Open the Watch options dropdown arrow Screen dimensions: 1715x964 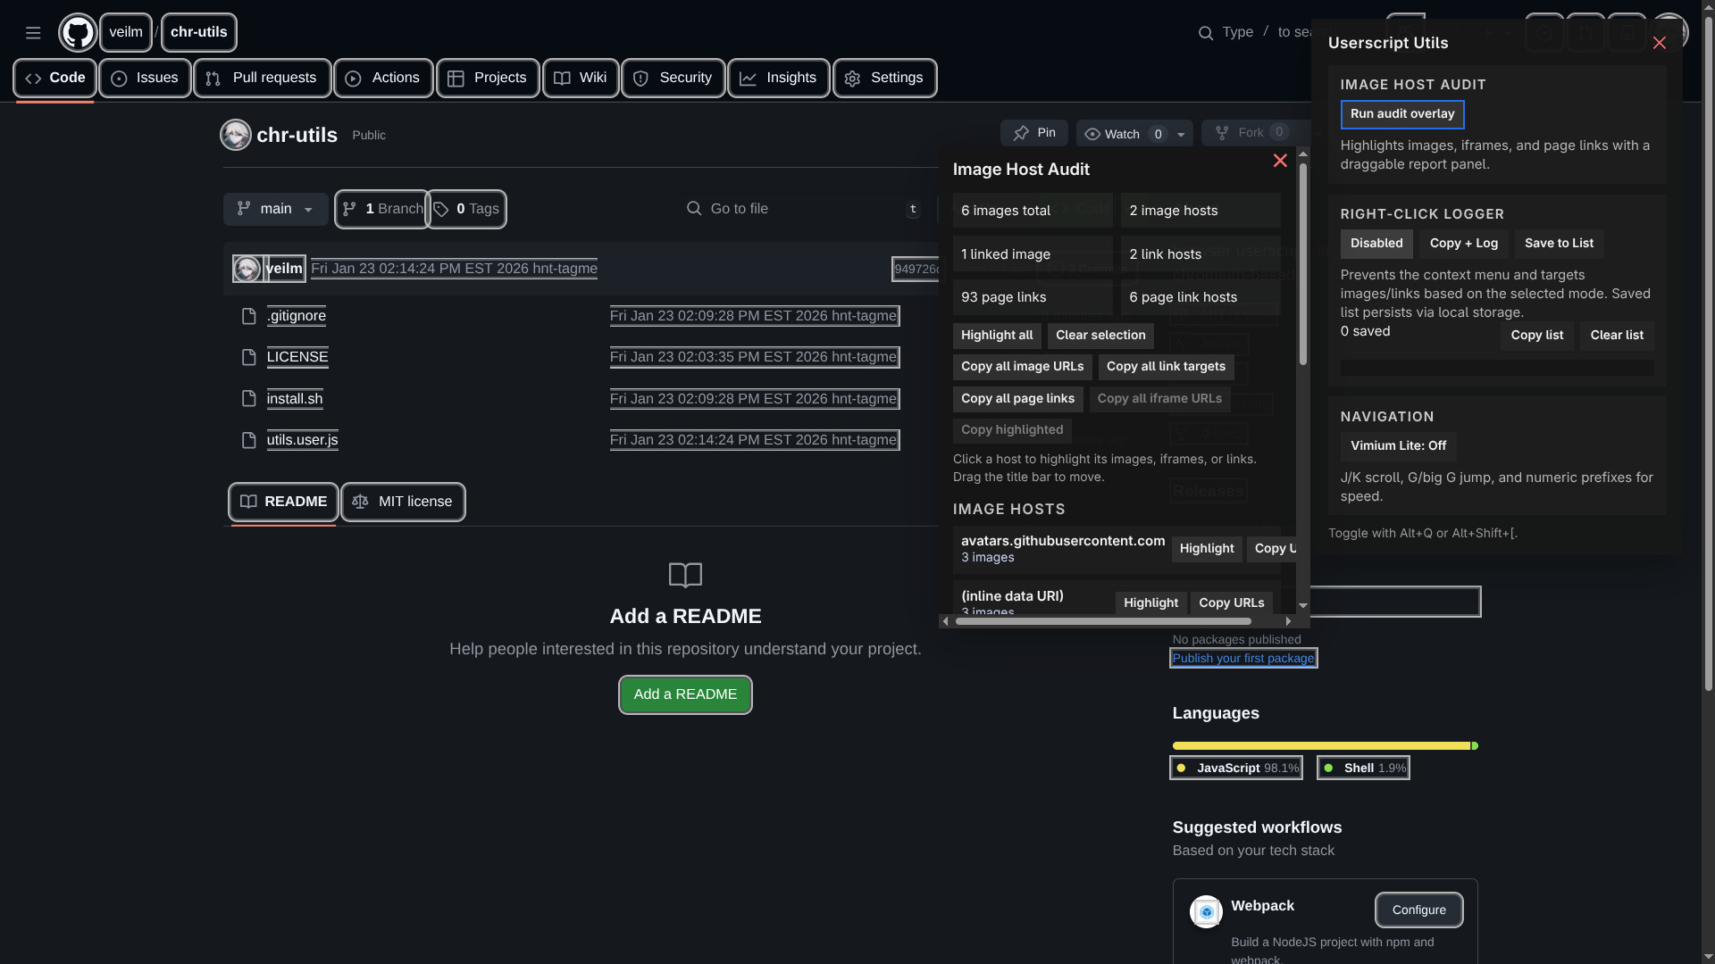pyautogui.click(x=1181, y=135)
